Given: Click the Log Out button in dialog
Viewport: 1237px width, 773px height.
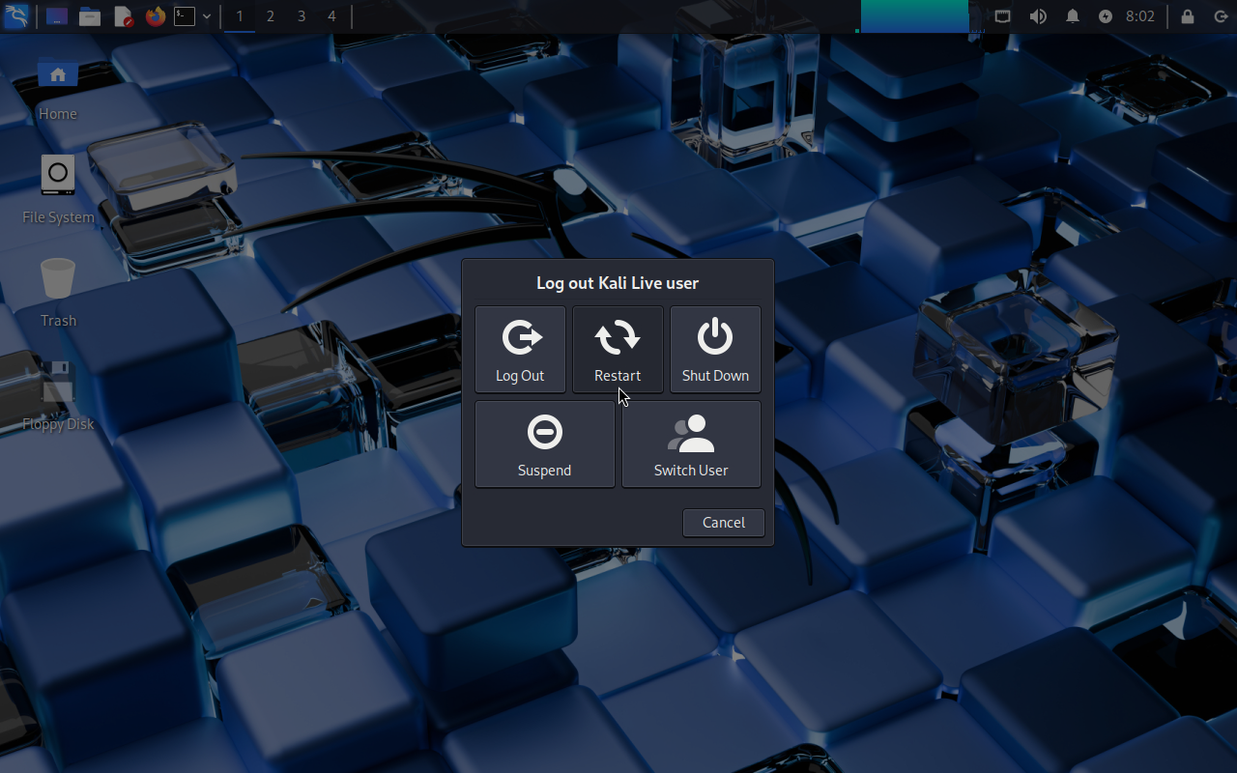Looking at the screenshot, I should click(x=520, y=349).
